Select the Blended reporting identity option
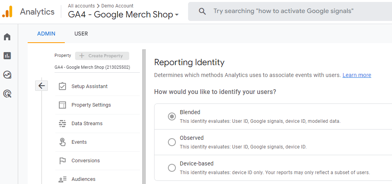The image size is (392, 184). tap(172, 116)
